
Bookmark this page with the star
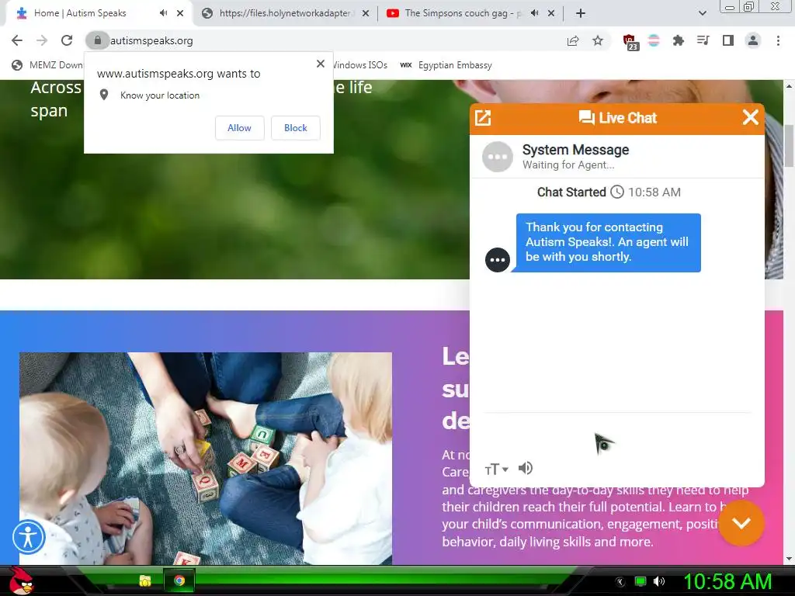[598, 40]
